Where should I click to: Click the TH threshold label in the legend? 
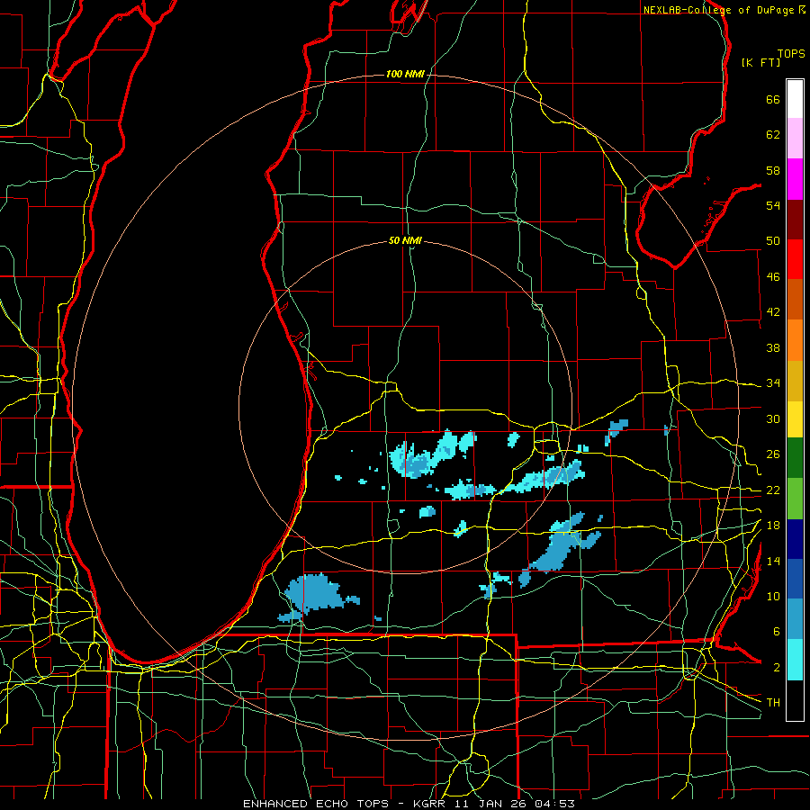[773, 703]
